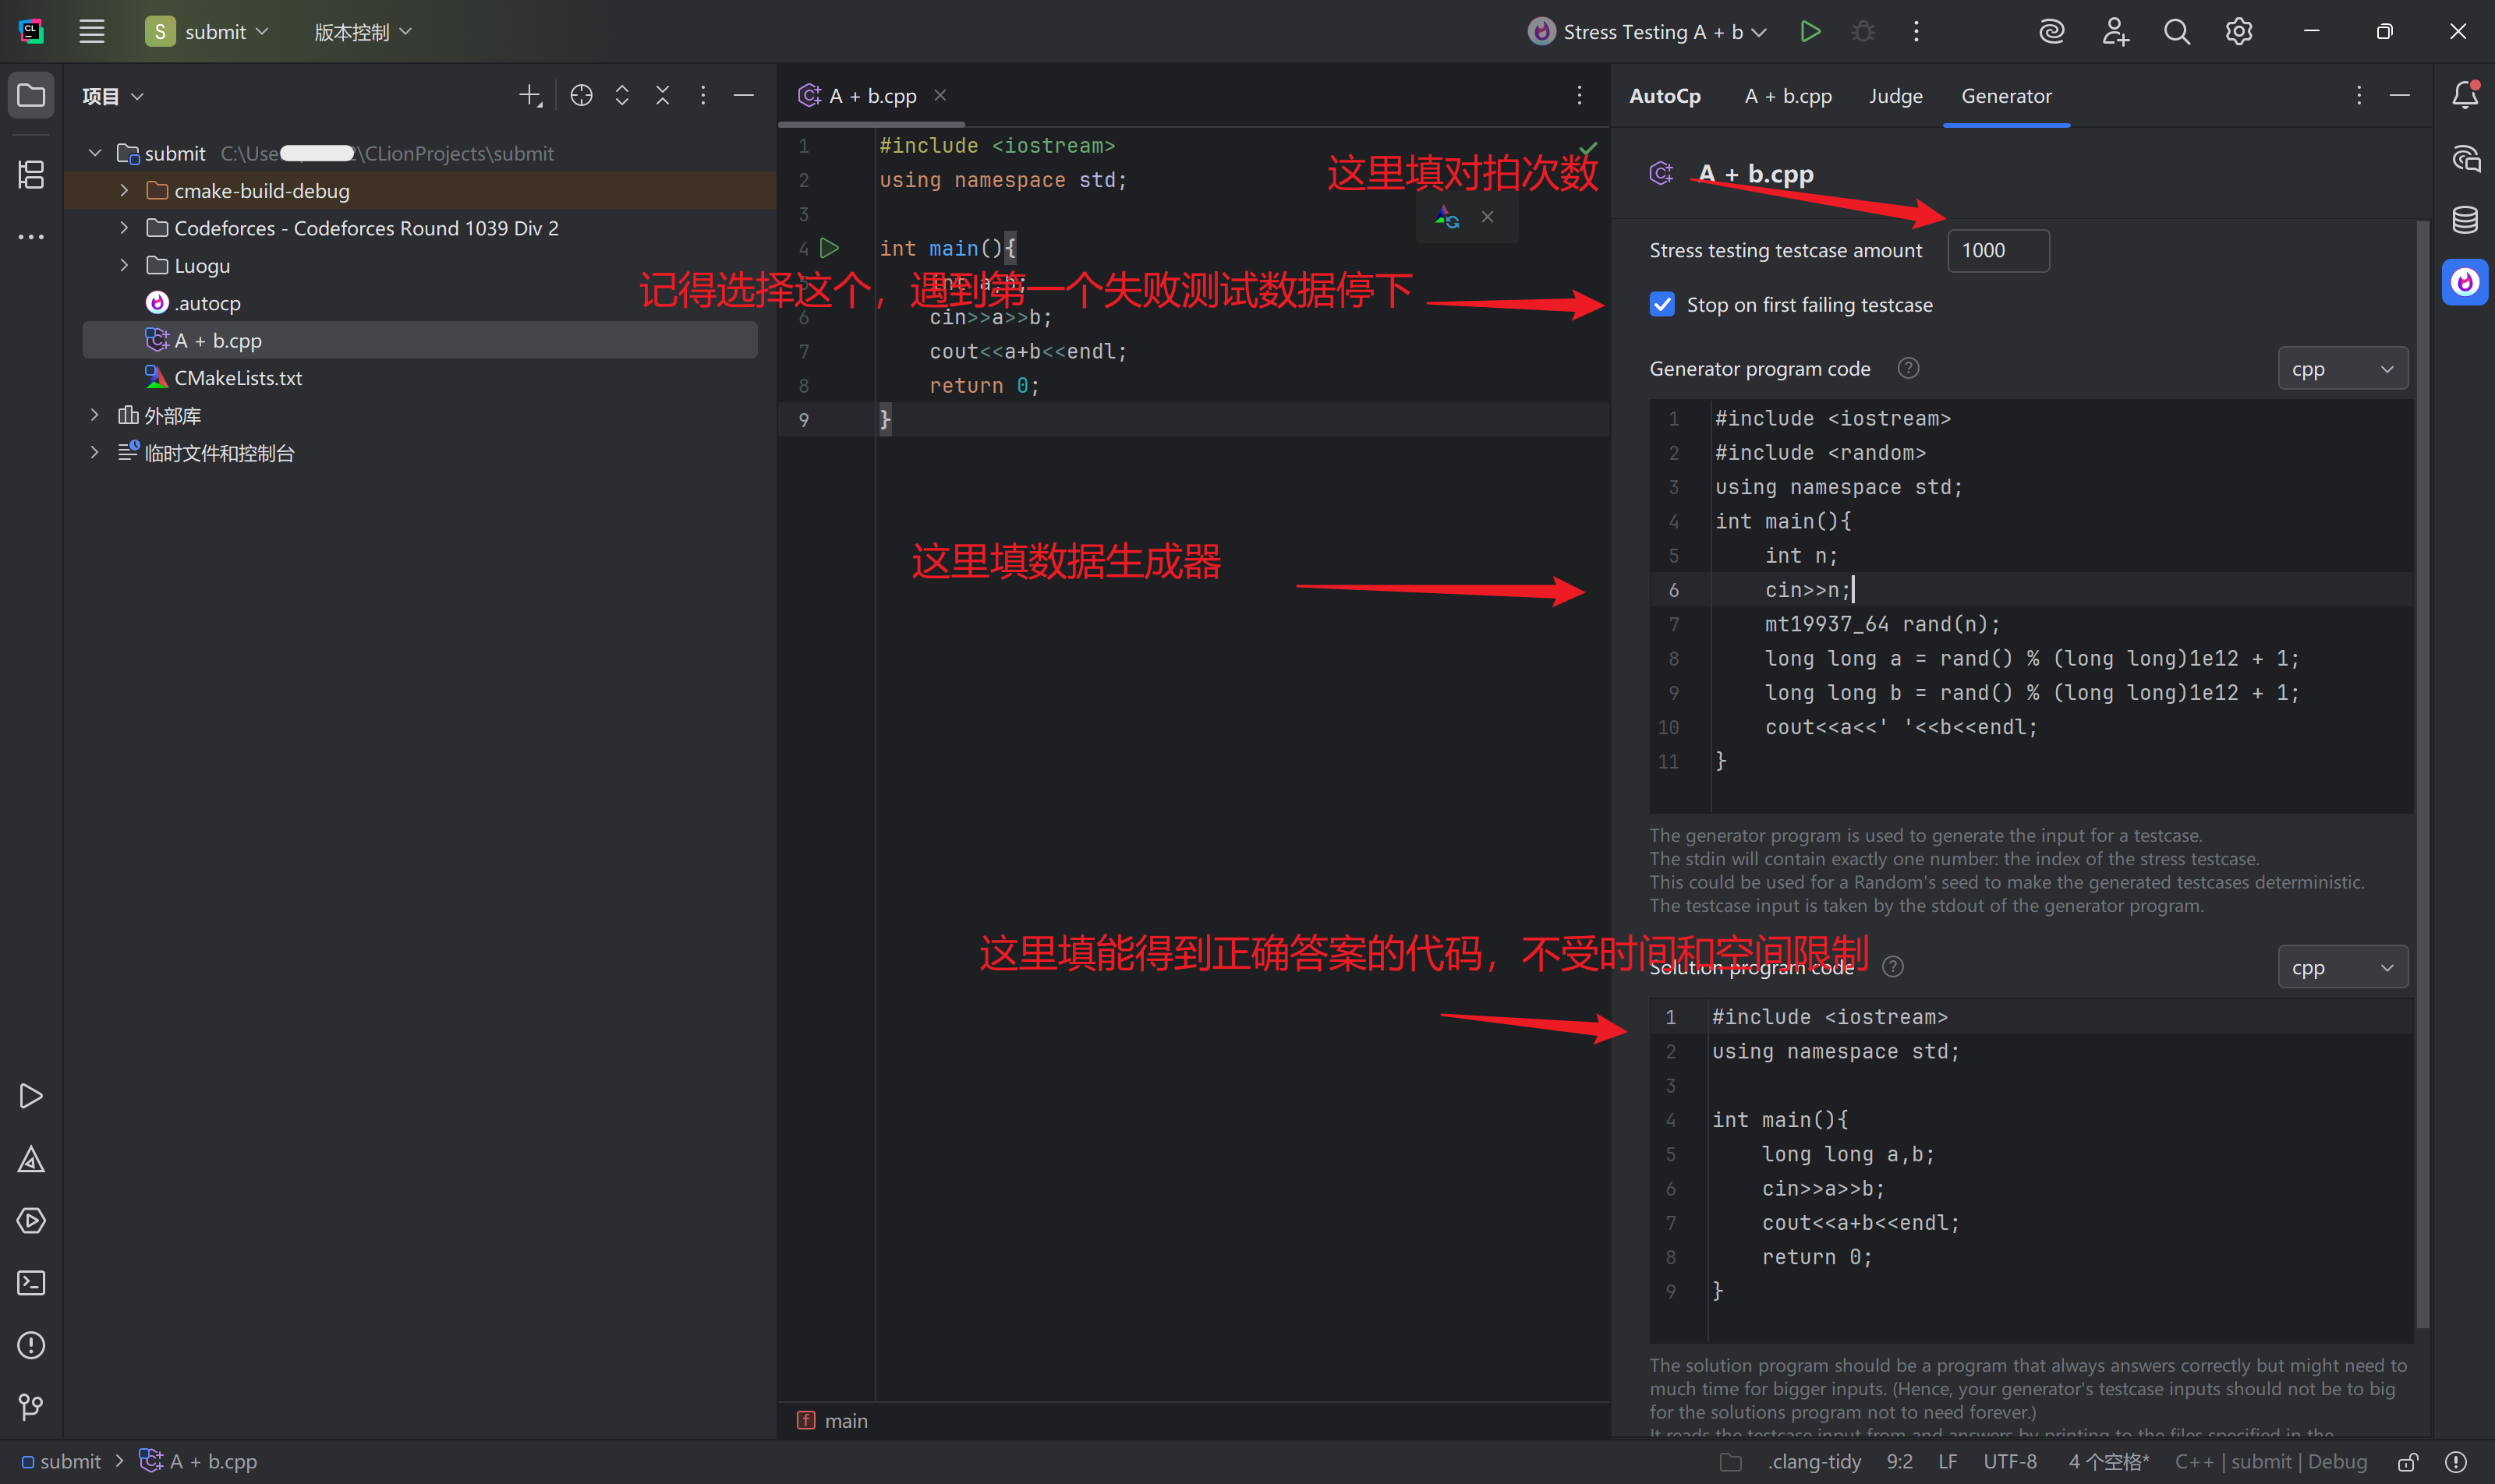Click the debug bug icon in toolbar
Viewport: 2495px width, 1484px height.
1863,32
